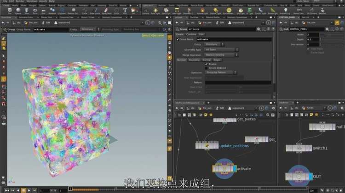
Task: Open the Render menu
Action: pos(20,1)
